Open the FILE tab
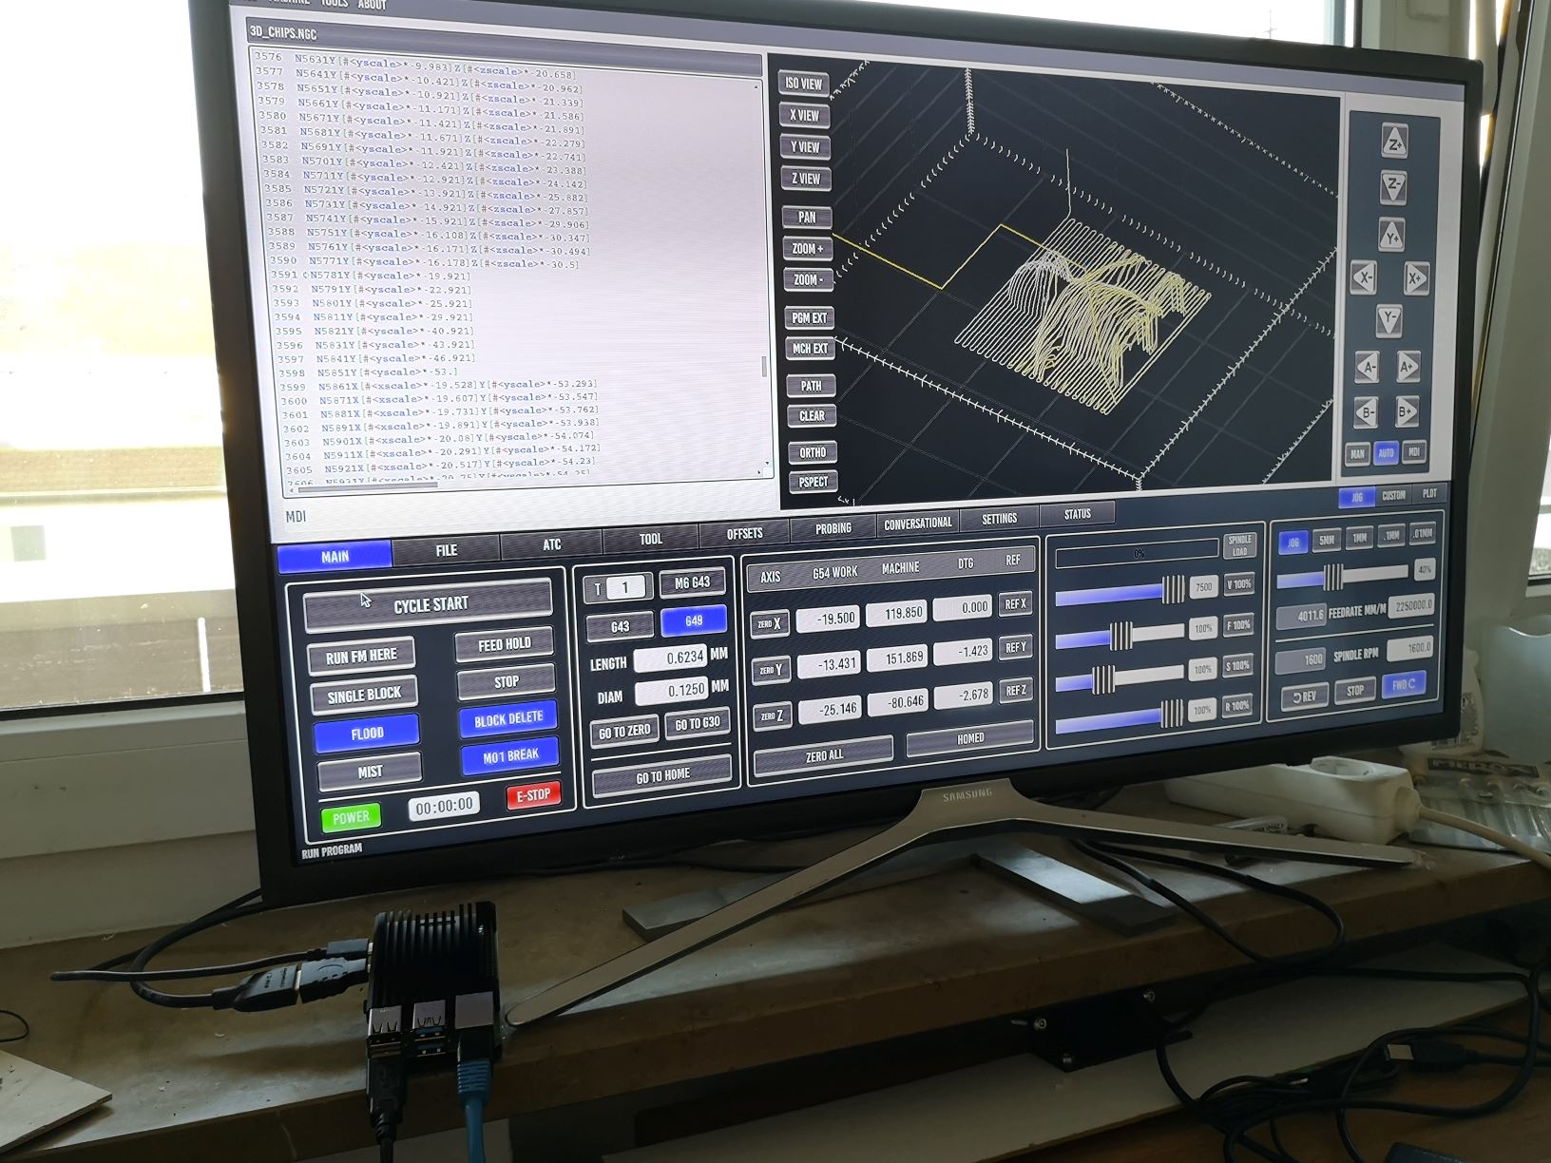The height and width of the screenshot is (1163, 1551). tap(446, 549)
